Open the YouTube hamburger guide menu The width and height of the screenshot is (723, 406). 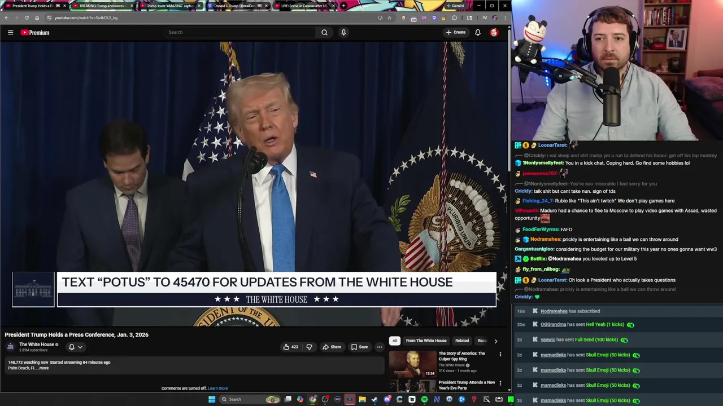10,33
